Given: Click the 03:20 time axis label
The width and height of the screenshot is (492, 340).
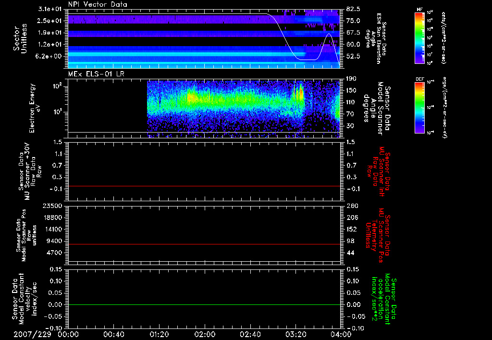Looking at the screenshot, I should point(295,334).
